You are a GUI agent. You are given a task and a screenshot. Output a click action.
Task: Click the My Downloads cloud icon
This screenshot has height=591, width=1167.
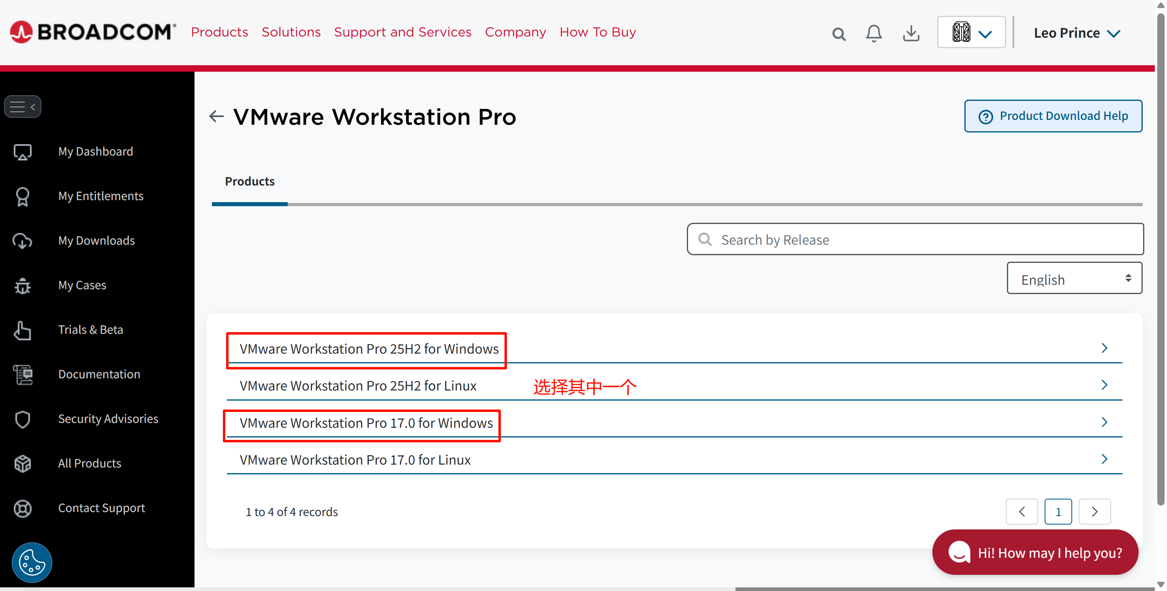coord(22,241)
